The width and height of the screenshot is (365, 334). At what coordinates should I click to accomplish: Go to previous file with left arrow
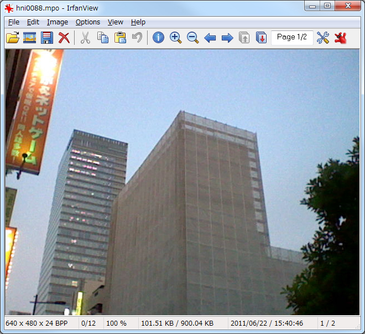(x=210, y=38)
